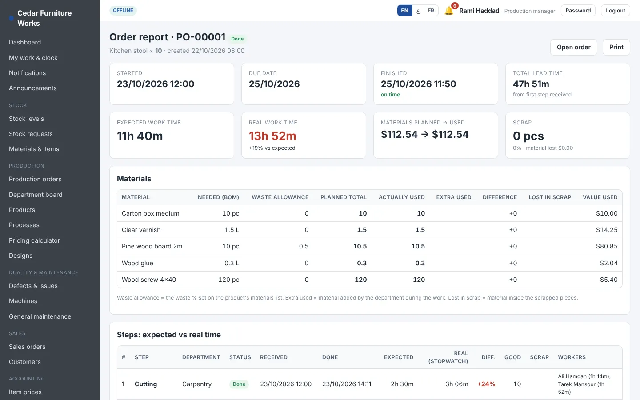Open the notifications bell icon
The height and width of the screenshot is (400, 640).
coord(449,11)
